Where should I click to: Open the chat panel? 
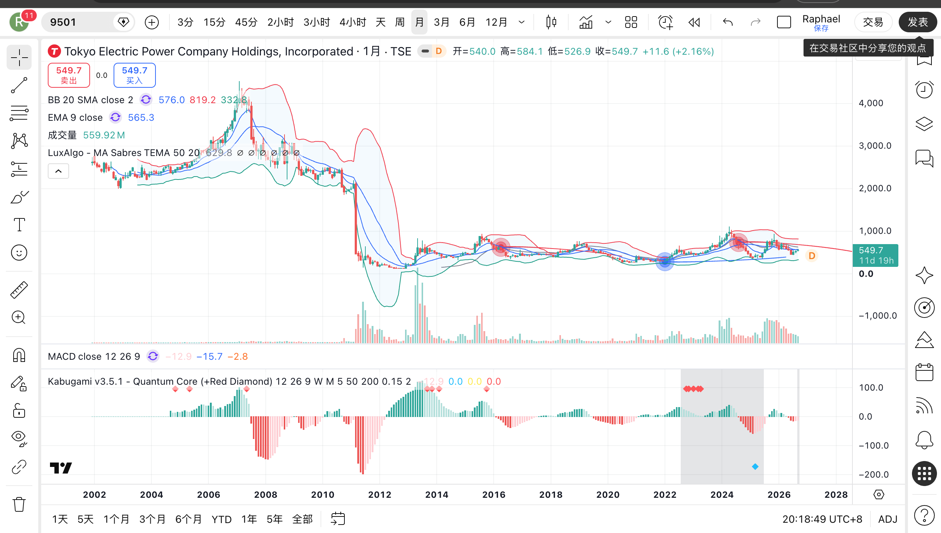click(924, 159)
